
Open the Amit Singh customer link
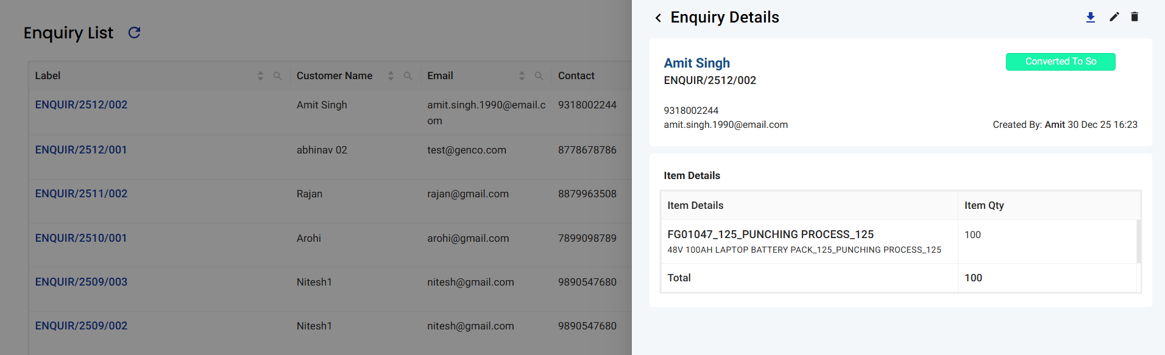tap(696, 63)
